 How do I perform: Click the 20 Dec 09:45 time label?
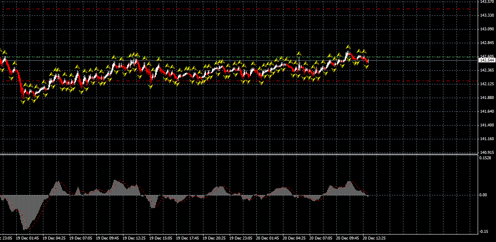[348, 238]
